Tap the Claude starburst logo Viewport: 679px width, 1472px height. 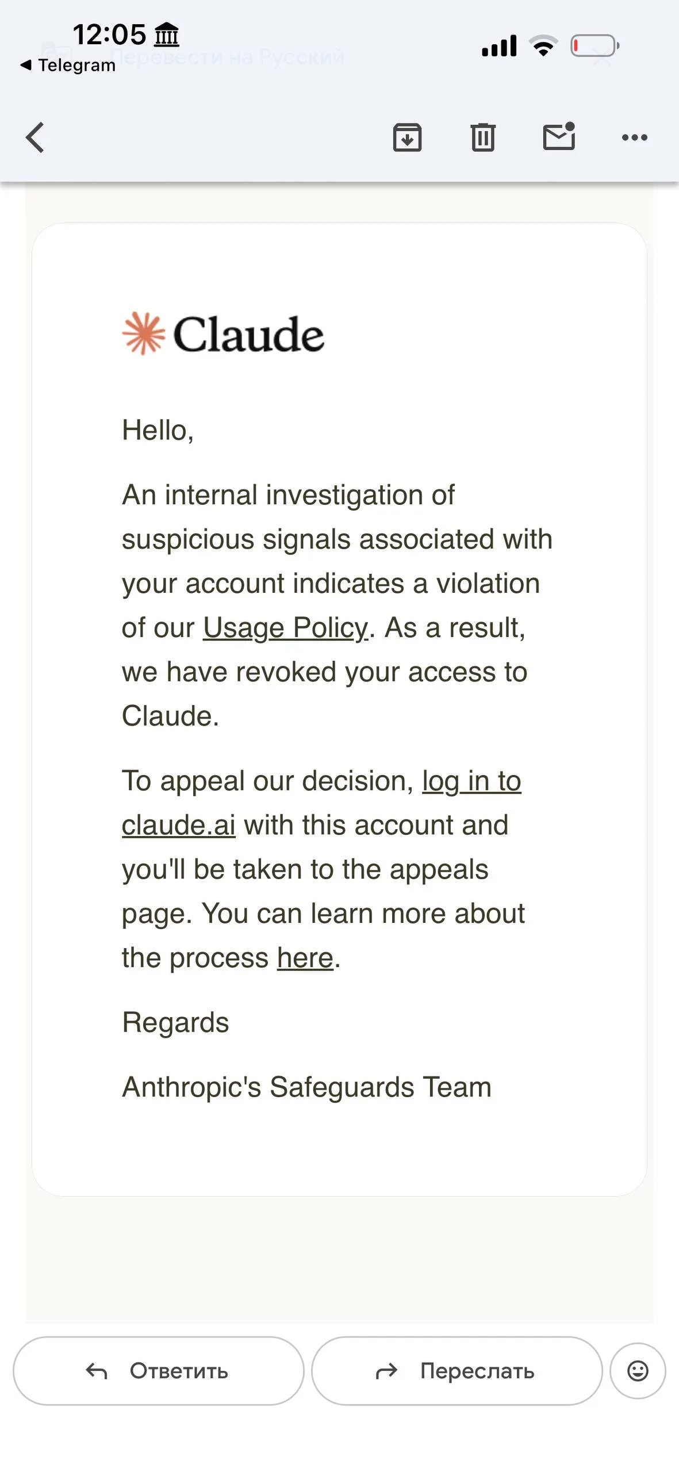pos(144,333)
